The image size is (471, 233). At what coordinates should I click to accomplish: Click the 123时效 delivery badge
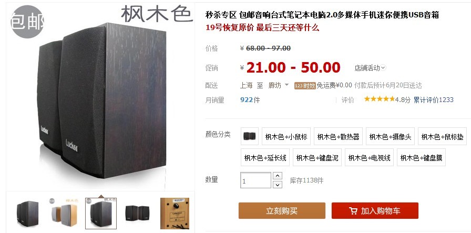(x=305, y=86)
